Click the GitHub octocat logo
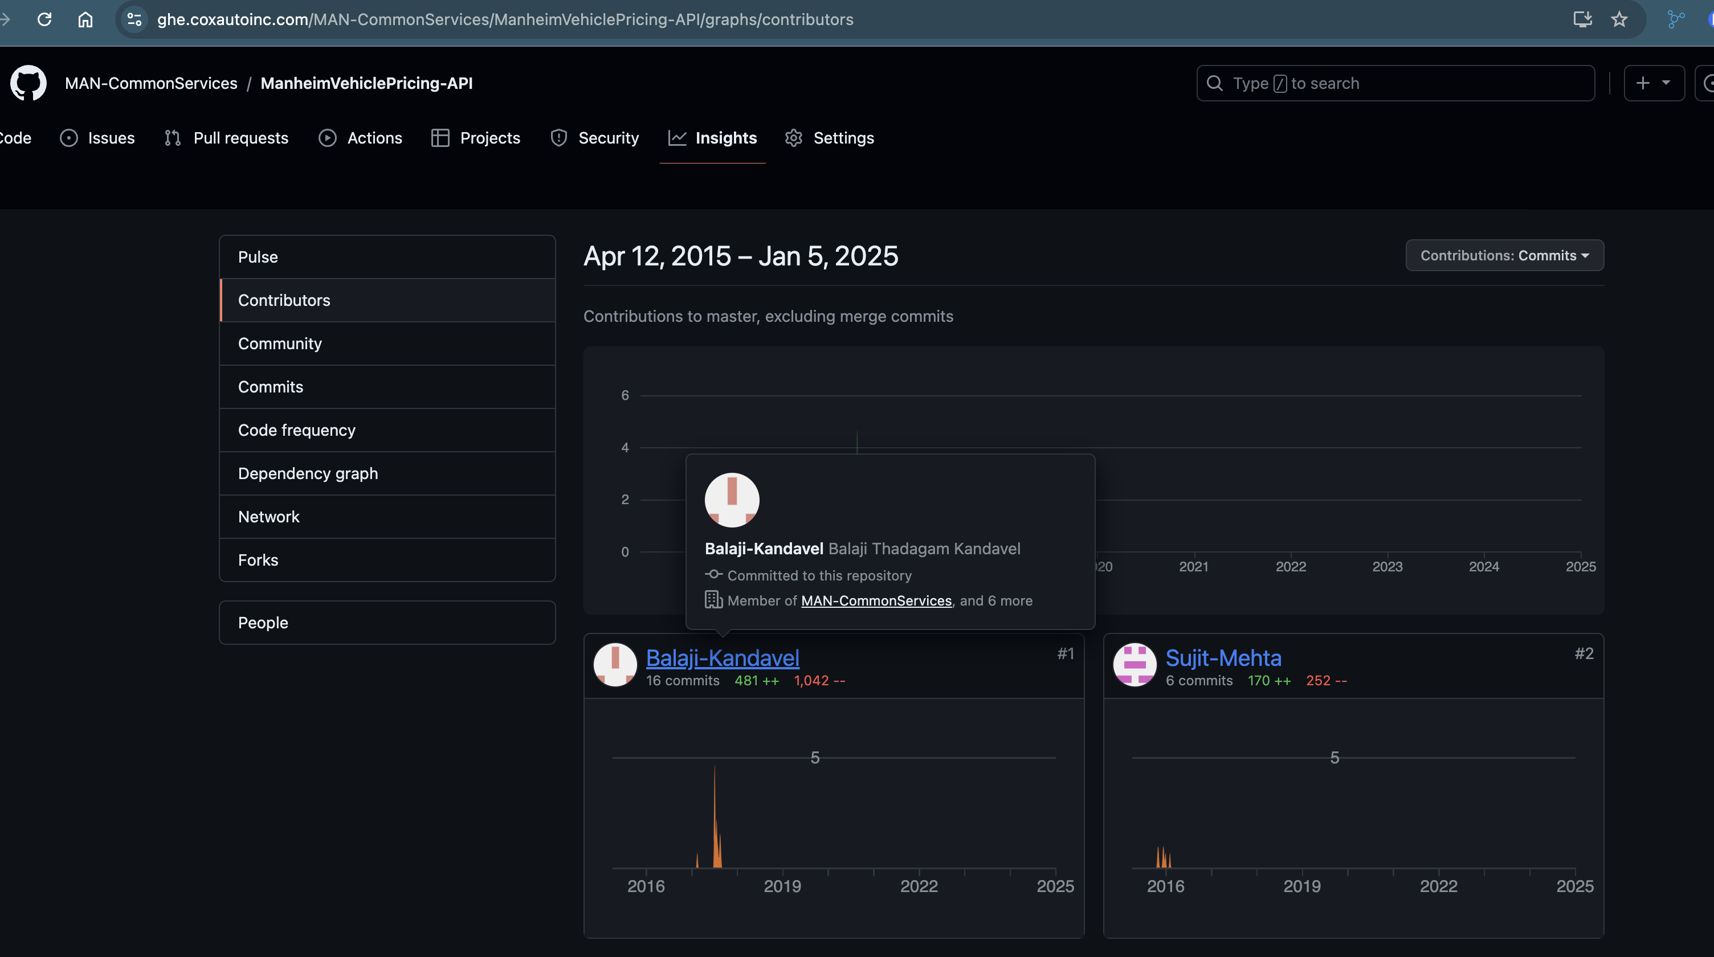The width and height of the screenshot is (1714, 957). (x=28, y=83)
